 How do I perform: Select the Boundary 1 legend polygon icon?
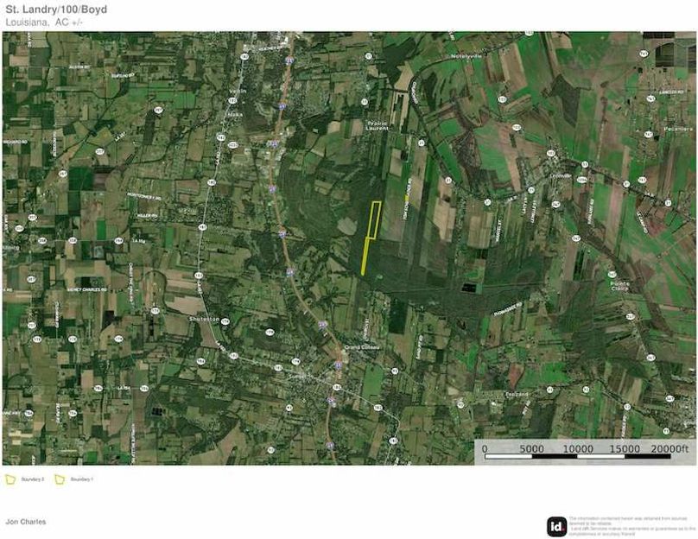[59, 479]
